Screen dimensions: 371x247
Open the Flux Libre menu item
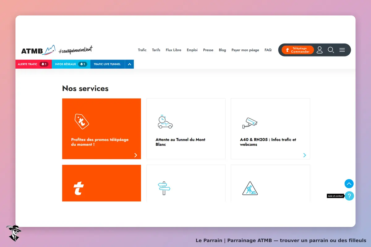173,50
